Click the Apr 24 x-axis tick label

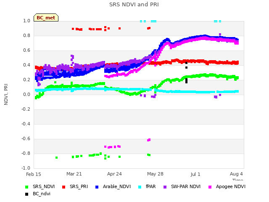tap(114, 174)
